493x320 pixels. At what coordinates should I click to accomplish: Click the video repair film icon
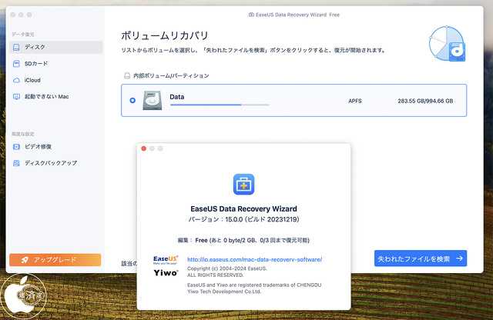(16, 147)
